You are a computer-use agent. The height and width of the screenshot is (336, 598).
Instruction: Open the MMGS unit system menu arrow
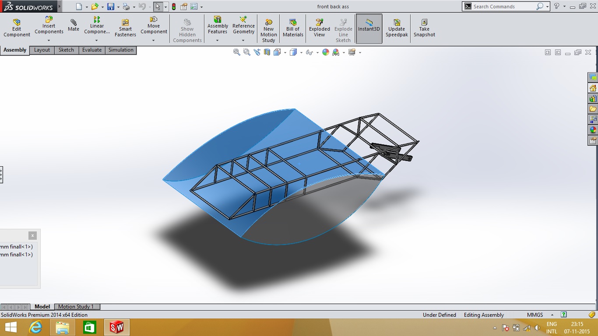pyautogui.click(x=552, y=315)
